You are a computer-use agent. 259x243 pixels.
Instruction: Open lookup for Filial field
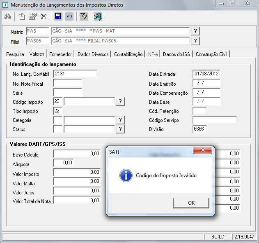[x=195, y=41]
